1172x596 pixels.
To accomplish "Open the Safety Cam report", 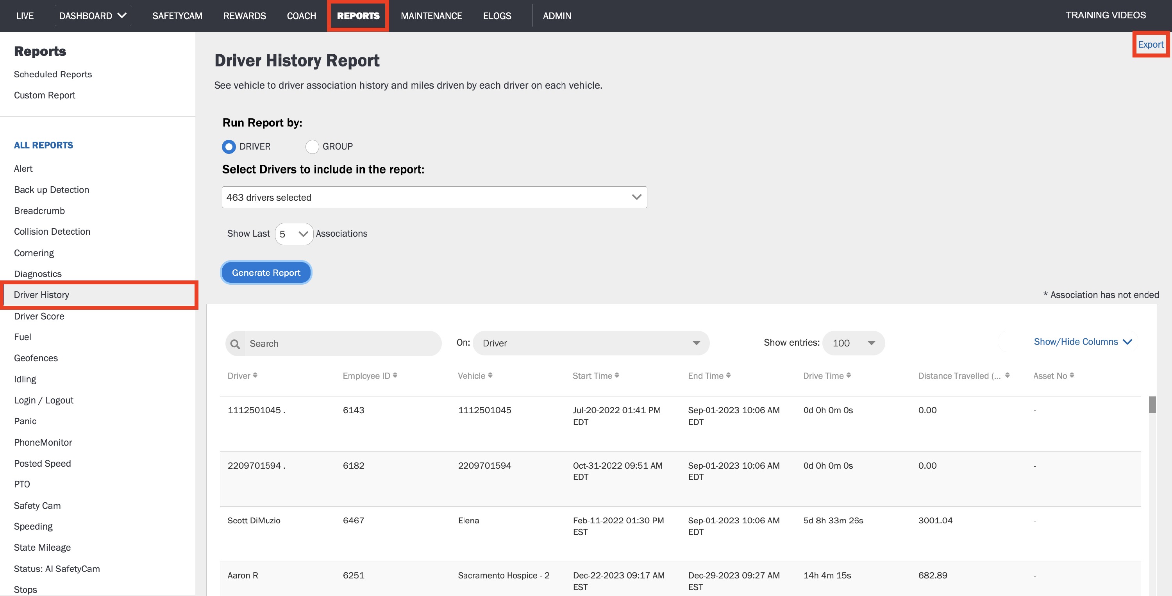I will [37, 505].
